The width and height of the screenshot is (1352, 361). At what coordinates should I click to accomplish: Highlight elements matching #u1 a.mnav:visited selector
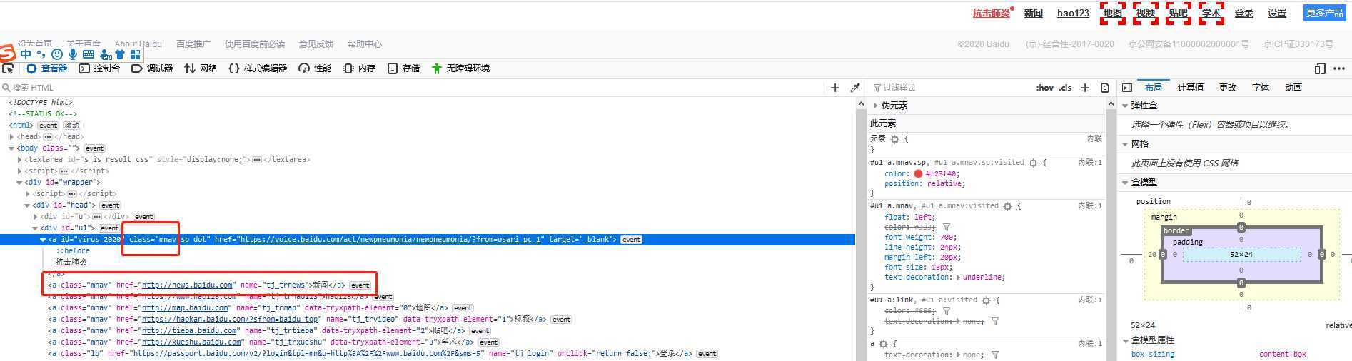click(x=1007, y=206)
